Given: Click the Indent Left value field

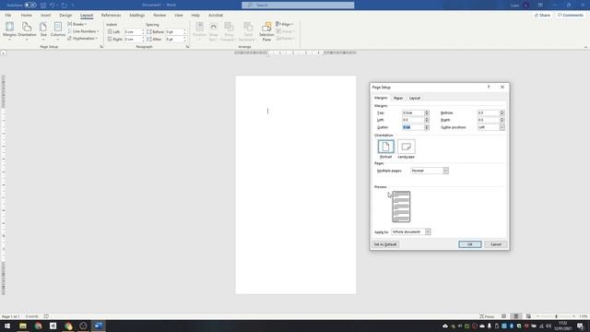Looking at the screenshot, I should point(133,31).
